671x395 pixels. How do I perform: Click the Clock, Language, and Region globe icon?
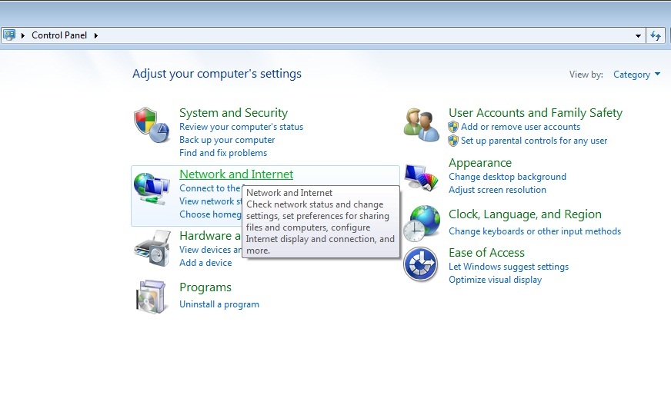[x=422, y=224]
